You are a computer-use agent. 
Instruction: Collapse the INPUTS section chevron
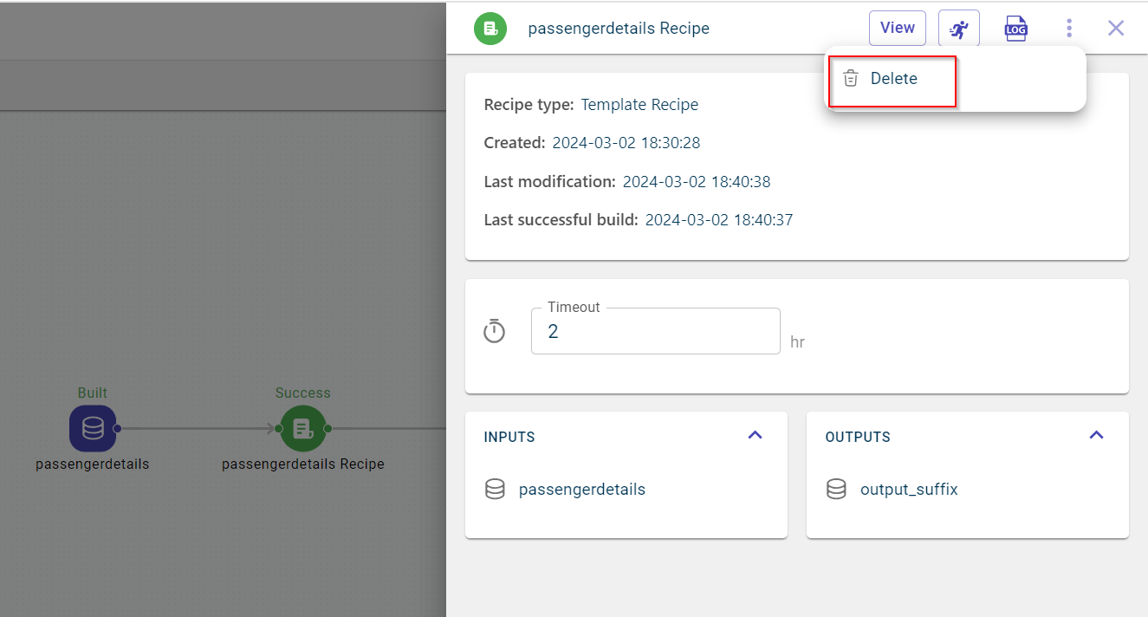[755, 435]
